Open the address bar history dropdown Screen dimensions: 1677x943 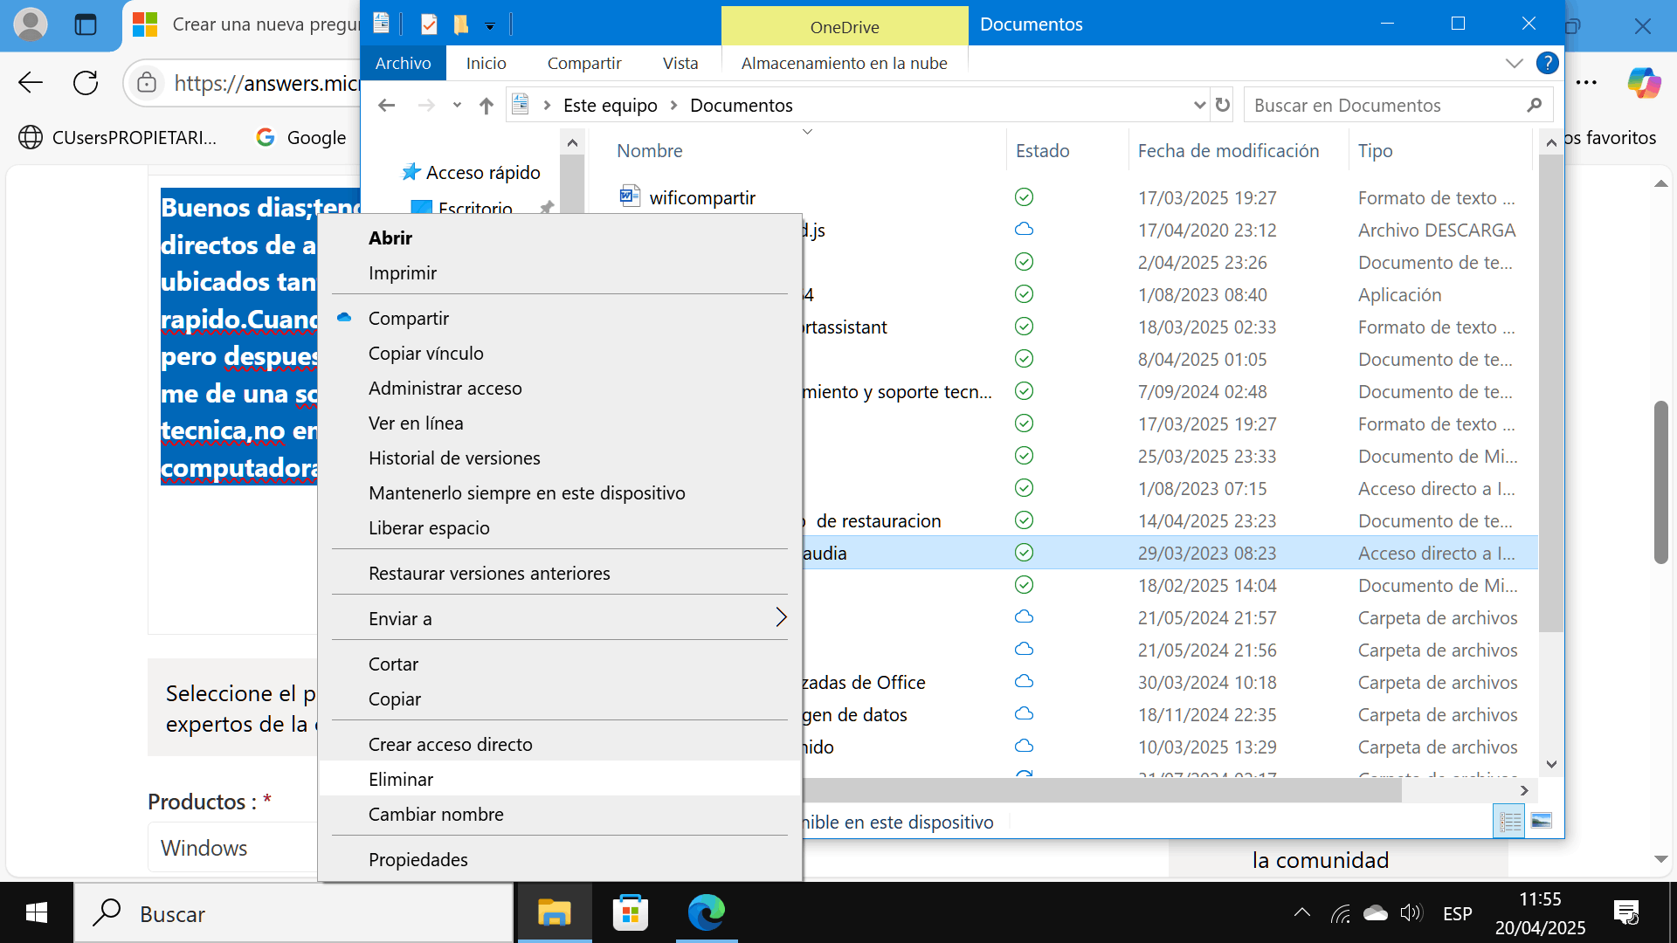click(x=1199, y=106)
